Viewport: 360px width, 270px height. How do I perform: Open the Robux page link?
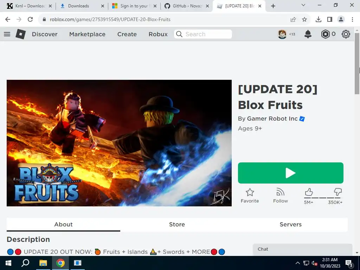click(x=158, y=34)
